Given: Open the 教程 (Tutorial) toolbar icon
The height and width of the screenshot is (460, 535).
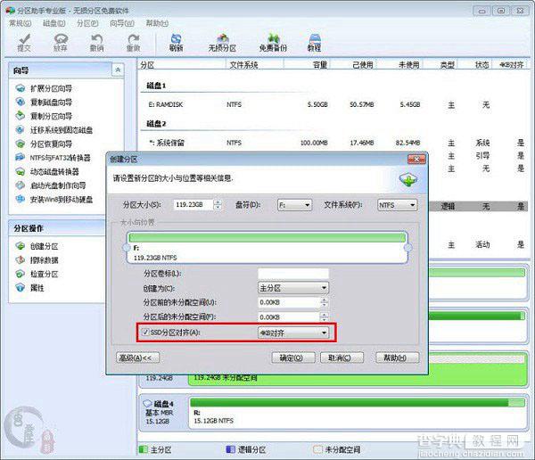Looking at the screenshot, I should [314, 42].
